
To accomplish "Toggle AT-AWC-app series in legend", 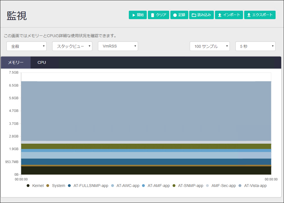I will 125,186.
